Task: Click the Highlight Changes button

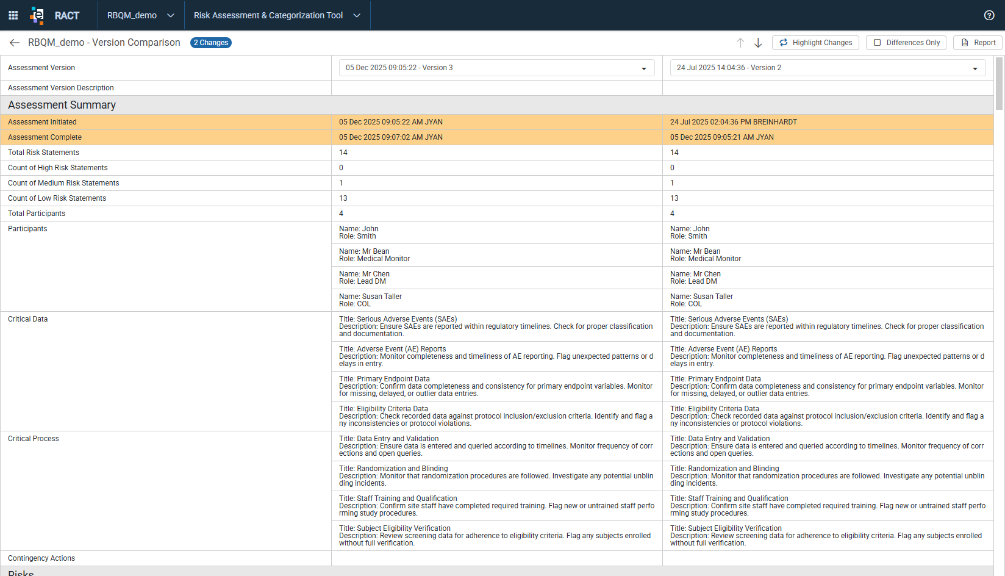Action: (x=815, y=43)
